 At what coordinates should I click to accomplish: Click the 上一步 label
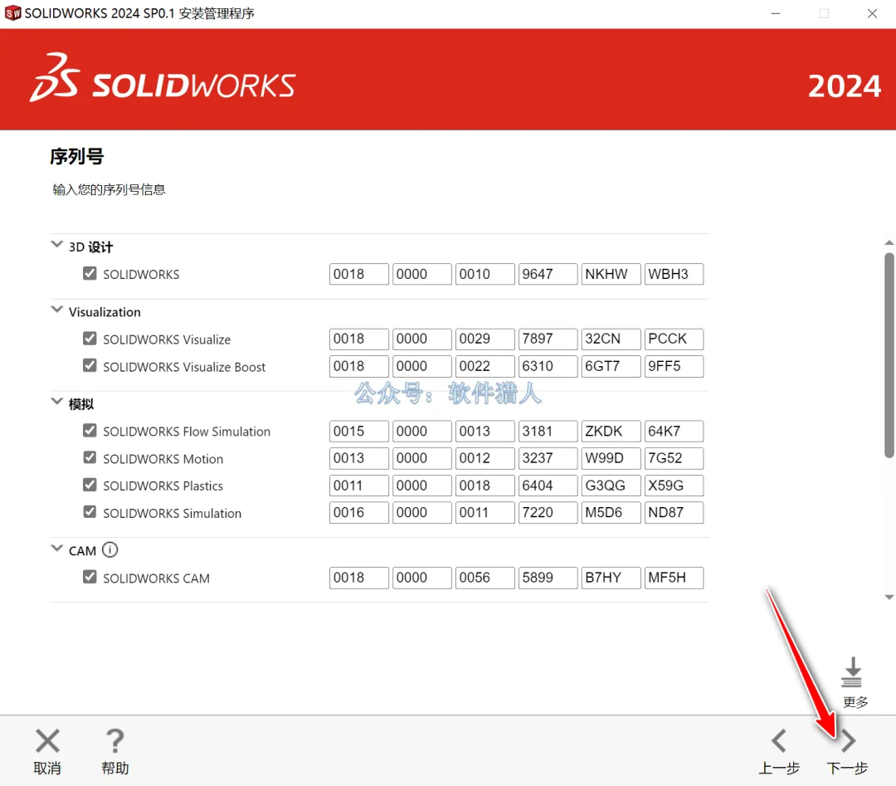pos(779,769)
